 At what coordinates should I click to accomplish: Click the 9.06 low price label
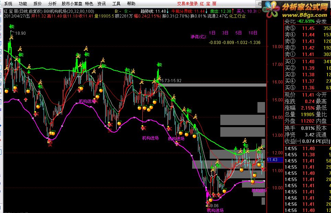click(214, 206)
